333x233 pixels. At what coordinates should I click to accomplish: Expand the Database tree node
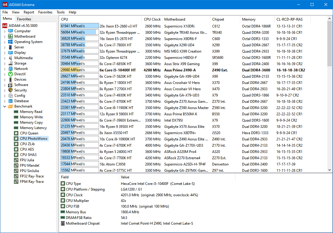click(x=4, y=101)
